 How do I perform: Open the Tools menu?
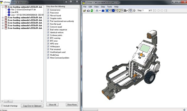pos(110,7)
